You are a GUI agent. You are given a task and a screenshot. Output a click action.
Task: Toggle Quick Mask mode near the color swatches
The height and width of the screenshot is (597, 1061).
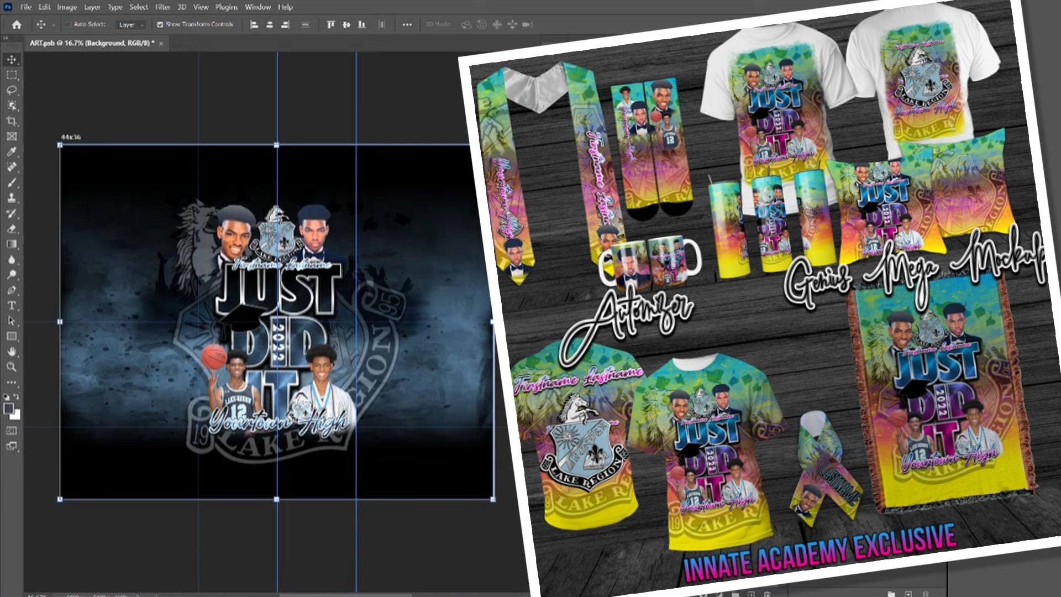11,430
